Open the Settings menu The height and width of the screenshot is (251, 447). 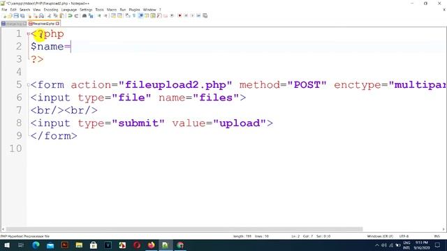click(x=86, y=10)
